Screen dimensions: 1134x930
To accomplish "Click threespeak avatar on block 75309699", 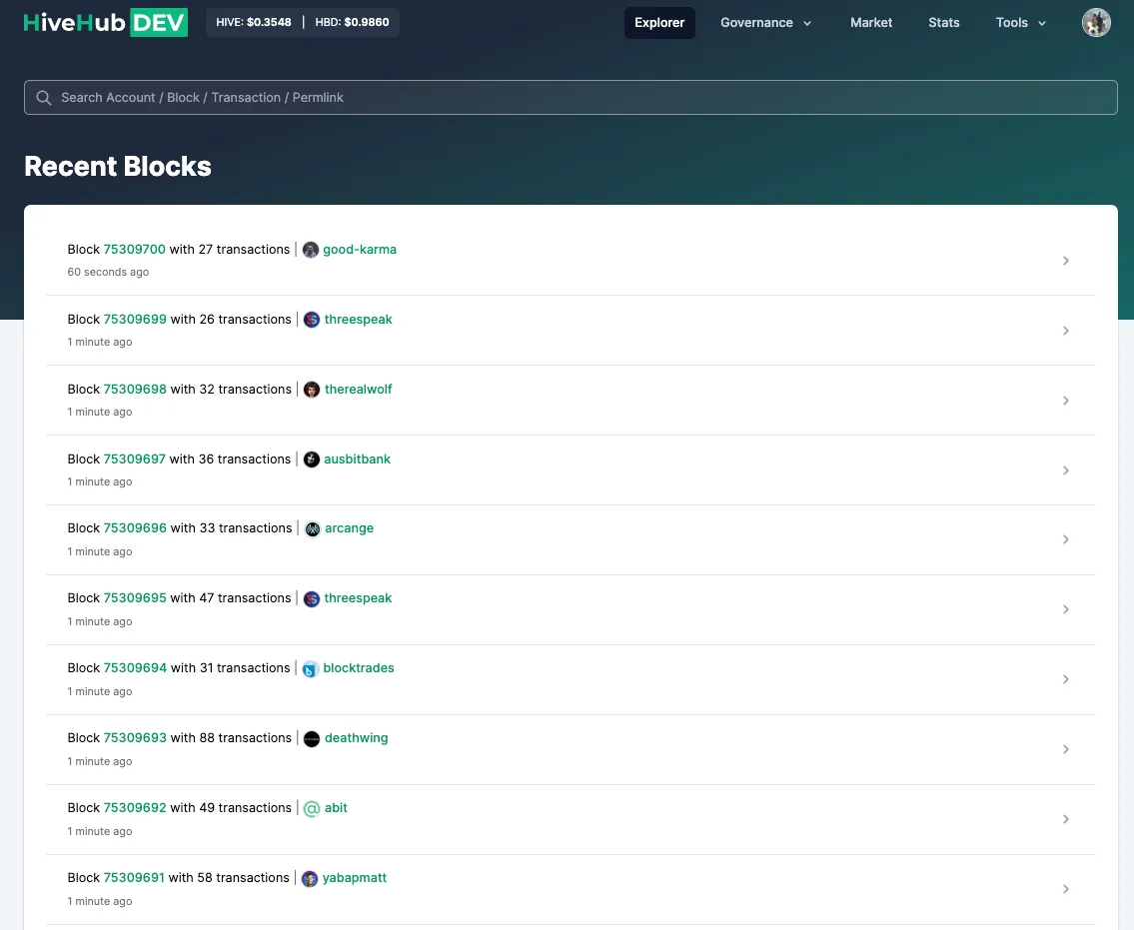I will pyautogui.click(x=312, y=320).
